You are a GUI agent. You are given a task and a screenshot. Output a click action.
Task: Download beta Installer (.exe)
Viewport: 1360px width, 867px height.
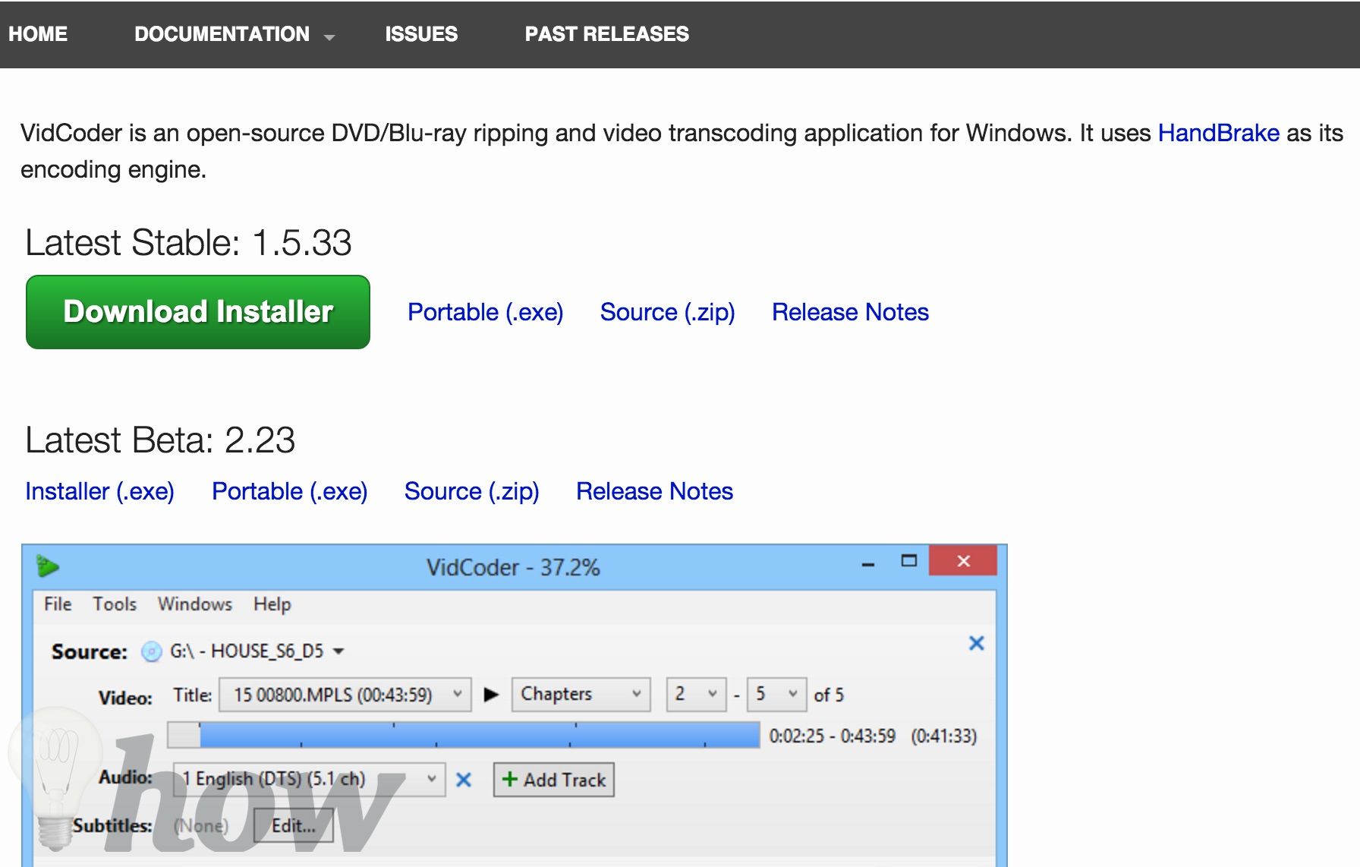(x=100, y=491)
